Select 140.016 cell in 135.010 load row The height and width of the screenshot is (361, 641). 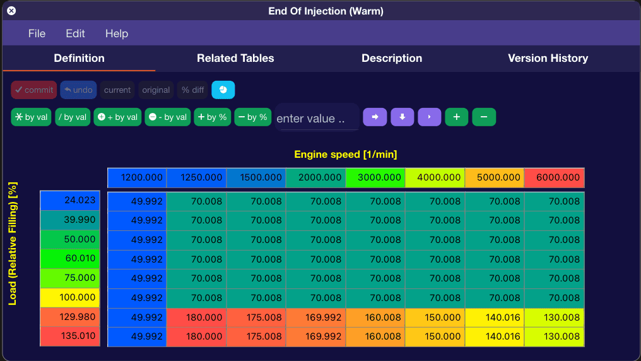[495, 336]
